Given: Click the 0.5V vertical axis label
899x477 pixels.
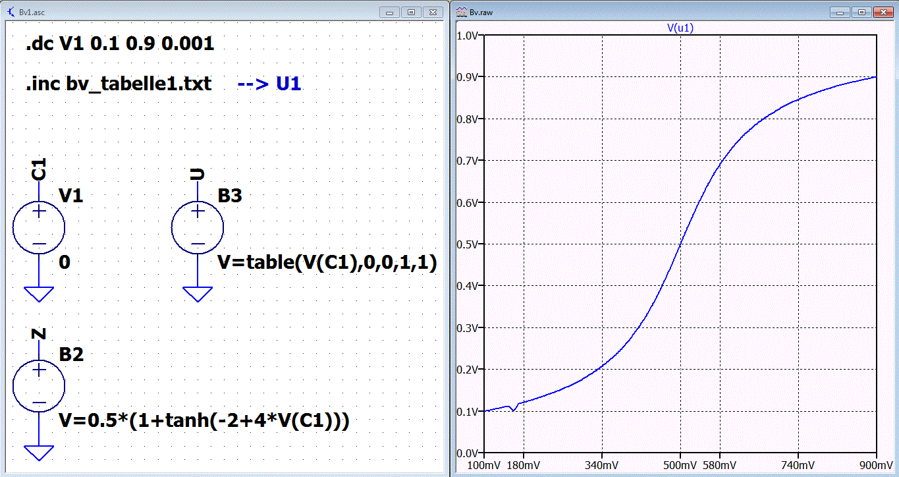Looking at the screenshot, I should pos(467,244).
